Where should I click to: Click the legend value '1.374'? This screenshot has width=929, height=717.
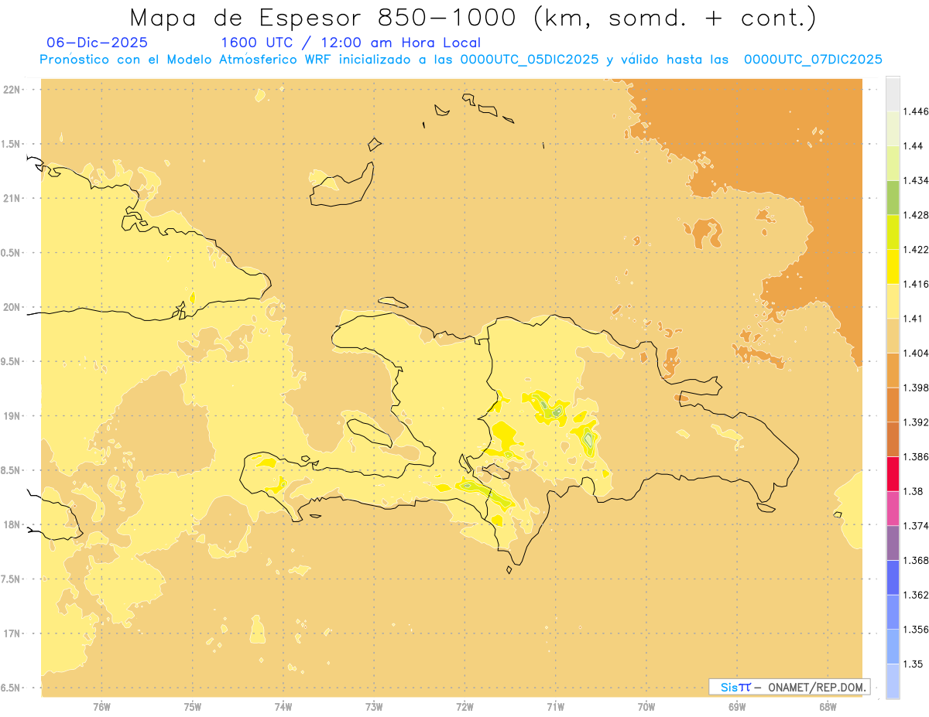click(916, 526)
